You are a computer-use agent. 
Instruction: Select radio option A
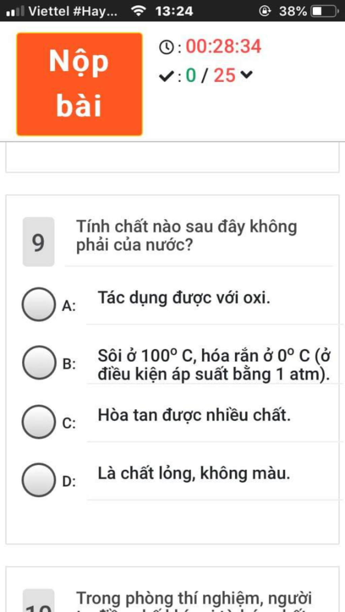[39, 304]
